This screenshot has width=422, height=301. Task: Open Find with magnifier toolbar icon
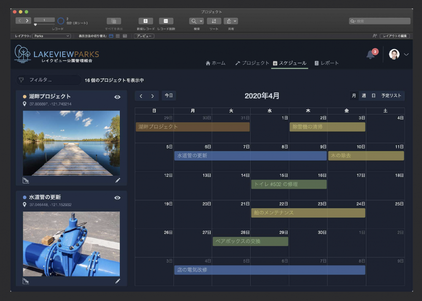click(x=194, y=21)
